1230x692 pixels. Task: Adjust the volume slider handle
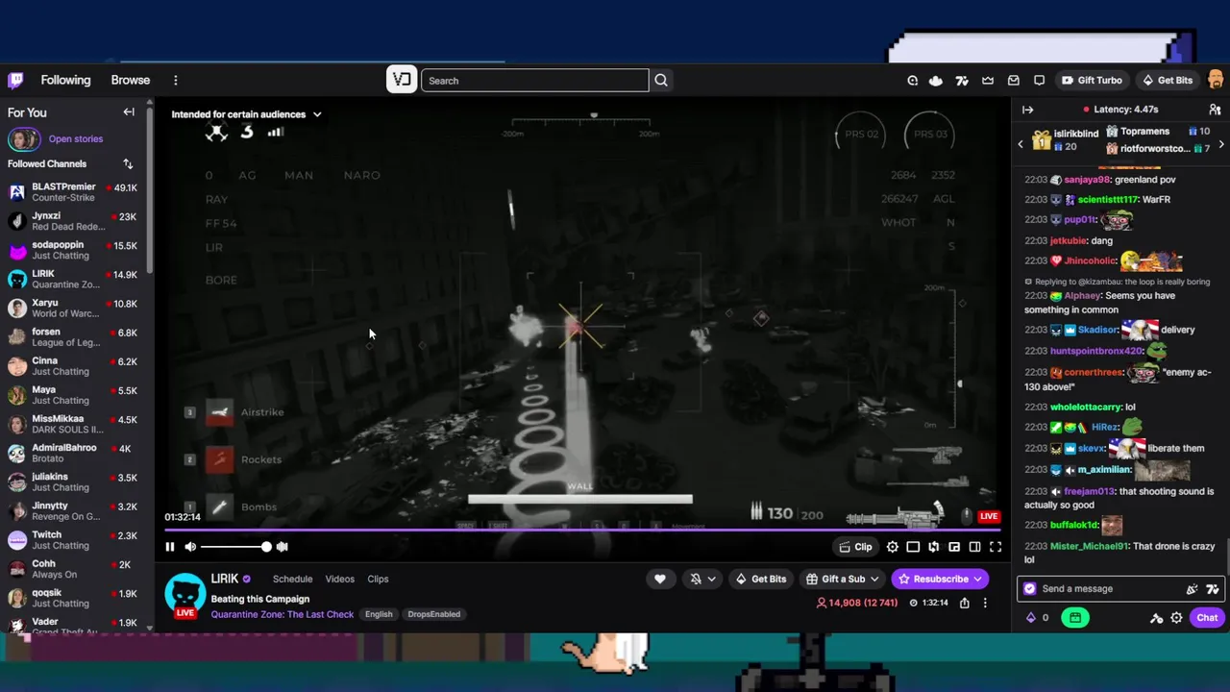point(266,547)
